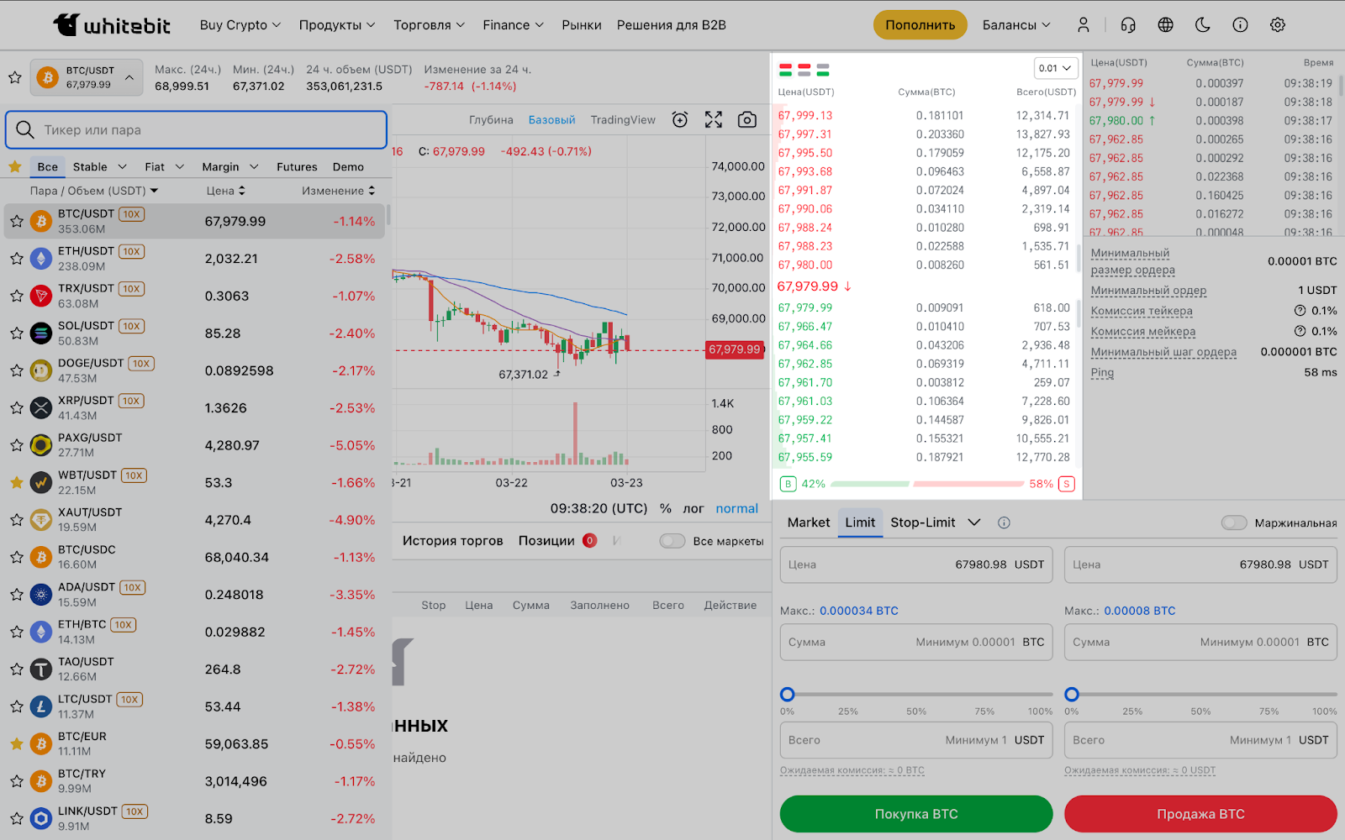Switch to the Market order tab

click(809, 522)
